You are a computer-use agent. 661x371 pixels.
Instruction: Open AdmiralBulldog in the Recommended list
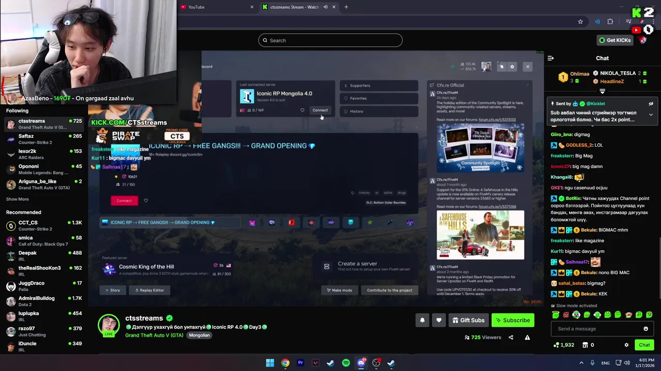coord(44,301)
